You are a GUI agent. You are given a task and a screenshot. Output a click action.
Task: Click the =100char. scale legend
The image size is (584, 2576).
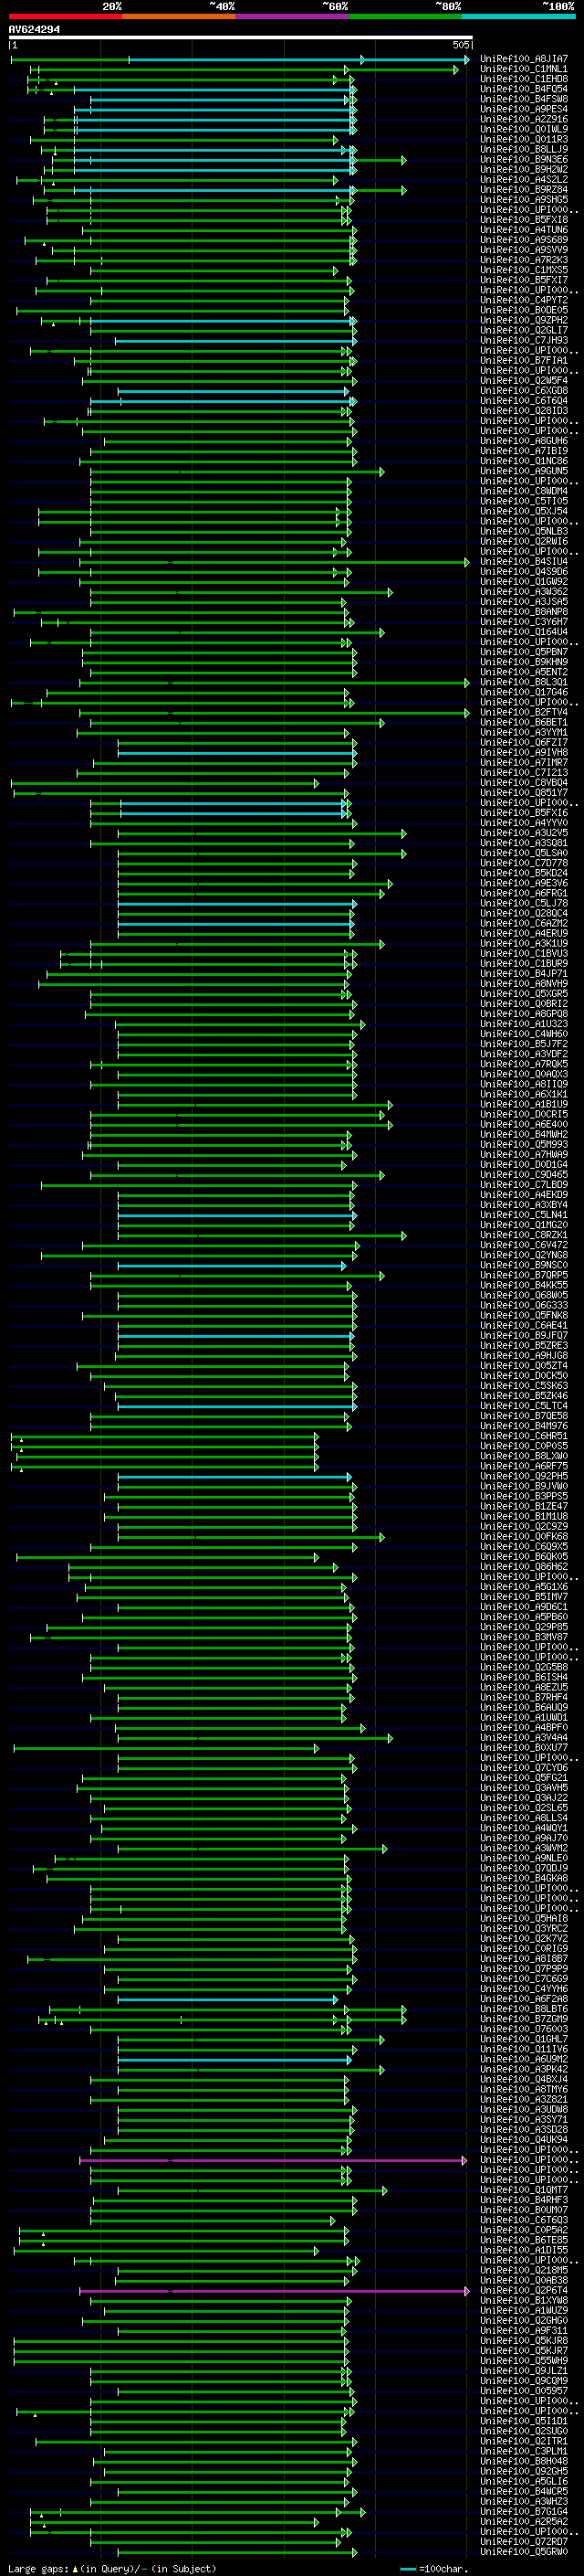tap(433, 2568)
